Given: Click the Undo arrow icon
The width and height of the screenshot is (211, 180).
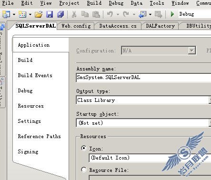Looking at the screenshot, I should coord(110,14).
